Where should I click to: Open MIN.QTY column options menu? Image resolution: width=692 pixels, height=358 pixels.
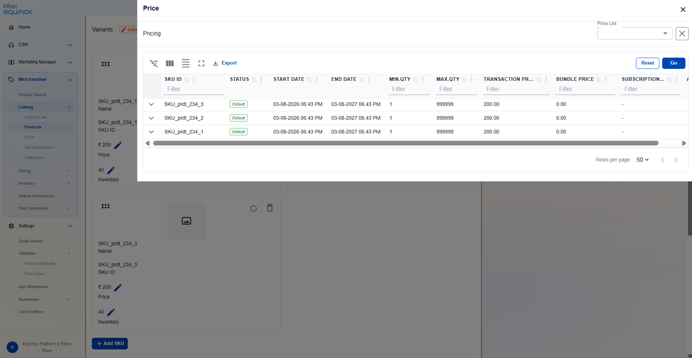[x=423, y=80]
